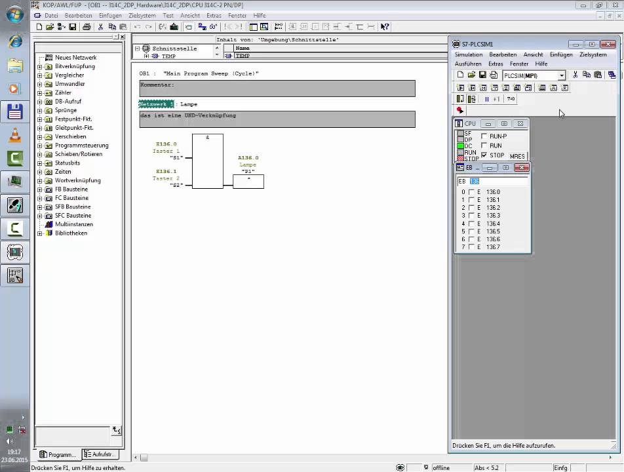Screen dimensions: 624x472
Task: Collapse the Schnittstelle interface node
Action: point(137,49)
